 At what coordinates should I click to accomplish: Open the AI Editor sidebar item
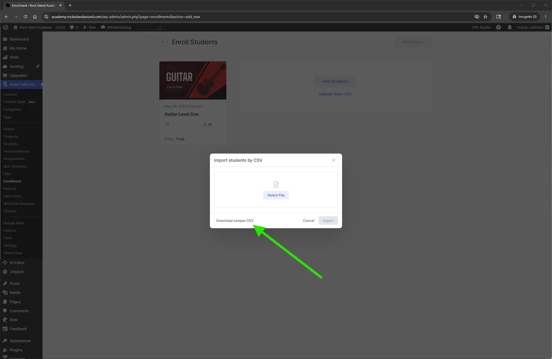coord(17,263)
